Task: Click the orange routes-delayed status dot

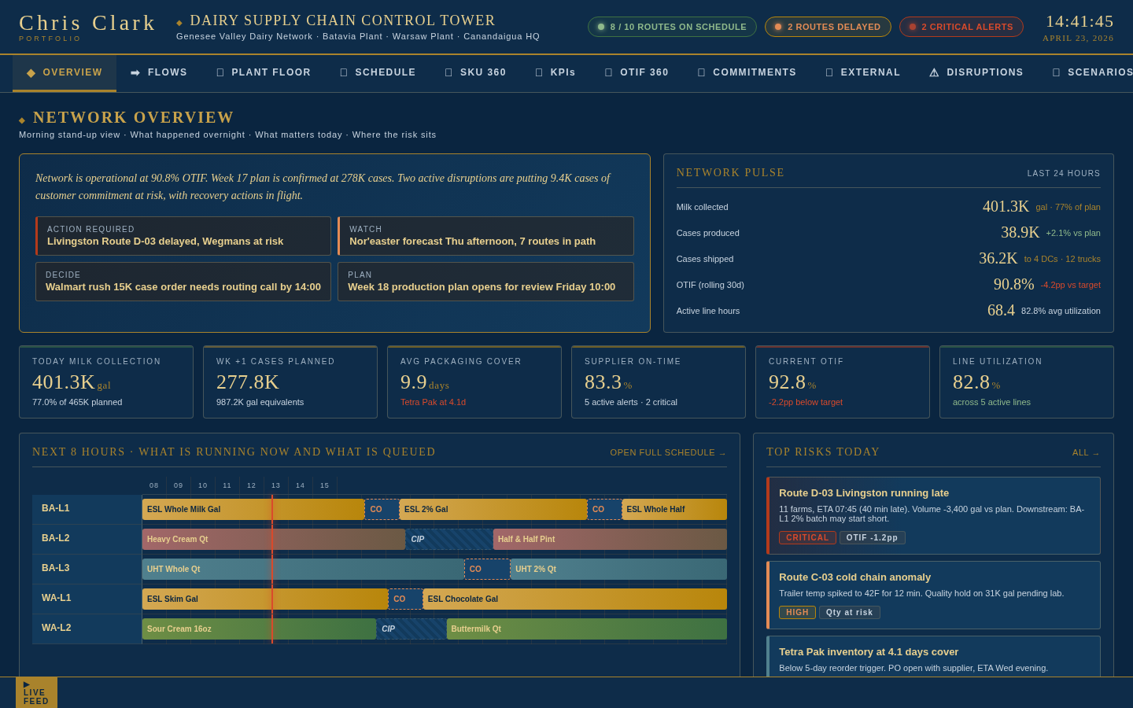Action: click(x=778, y=27)
